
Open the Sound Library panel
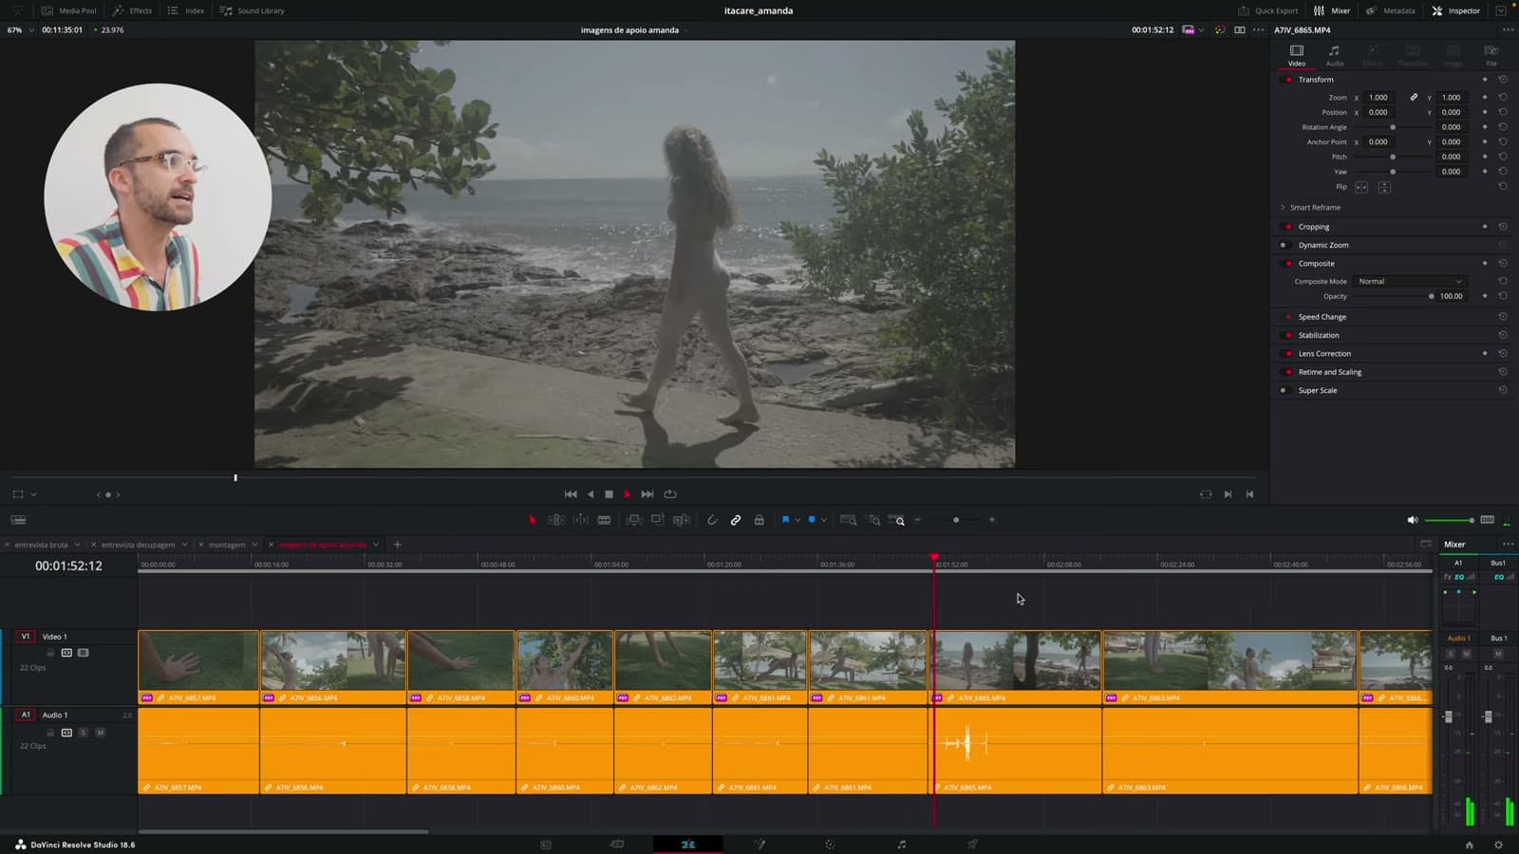[x=252, y=10]
